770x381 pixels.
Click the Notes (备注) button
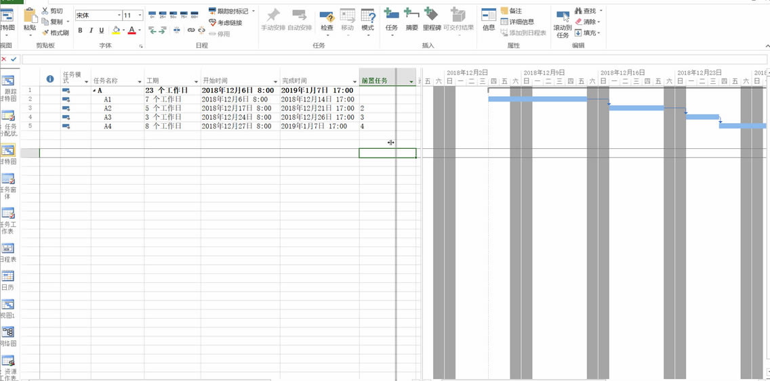click(x=511, y=11)
